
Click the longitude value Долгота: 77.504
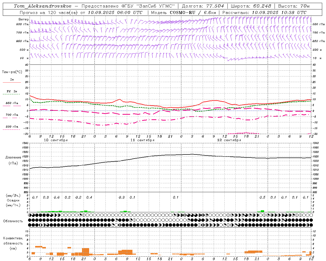coord(203,6)
